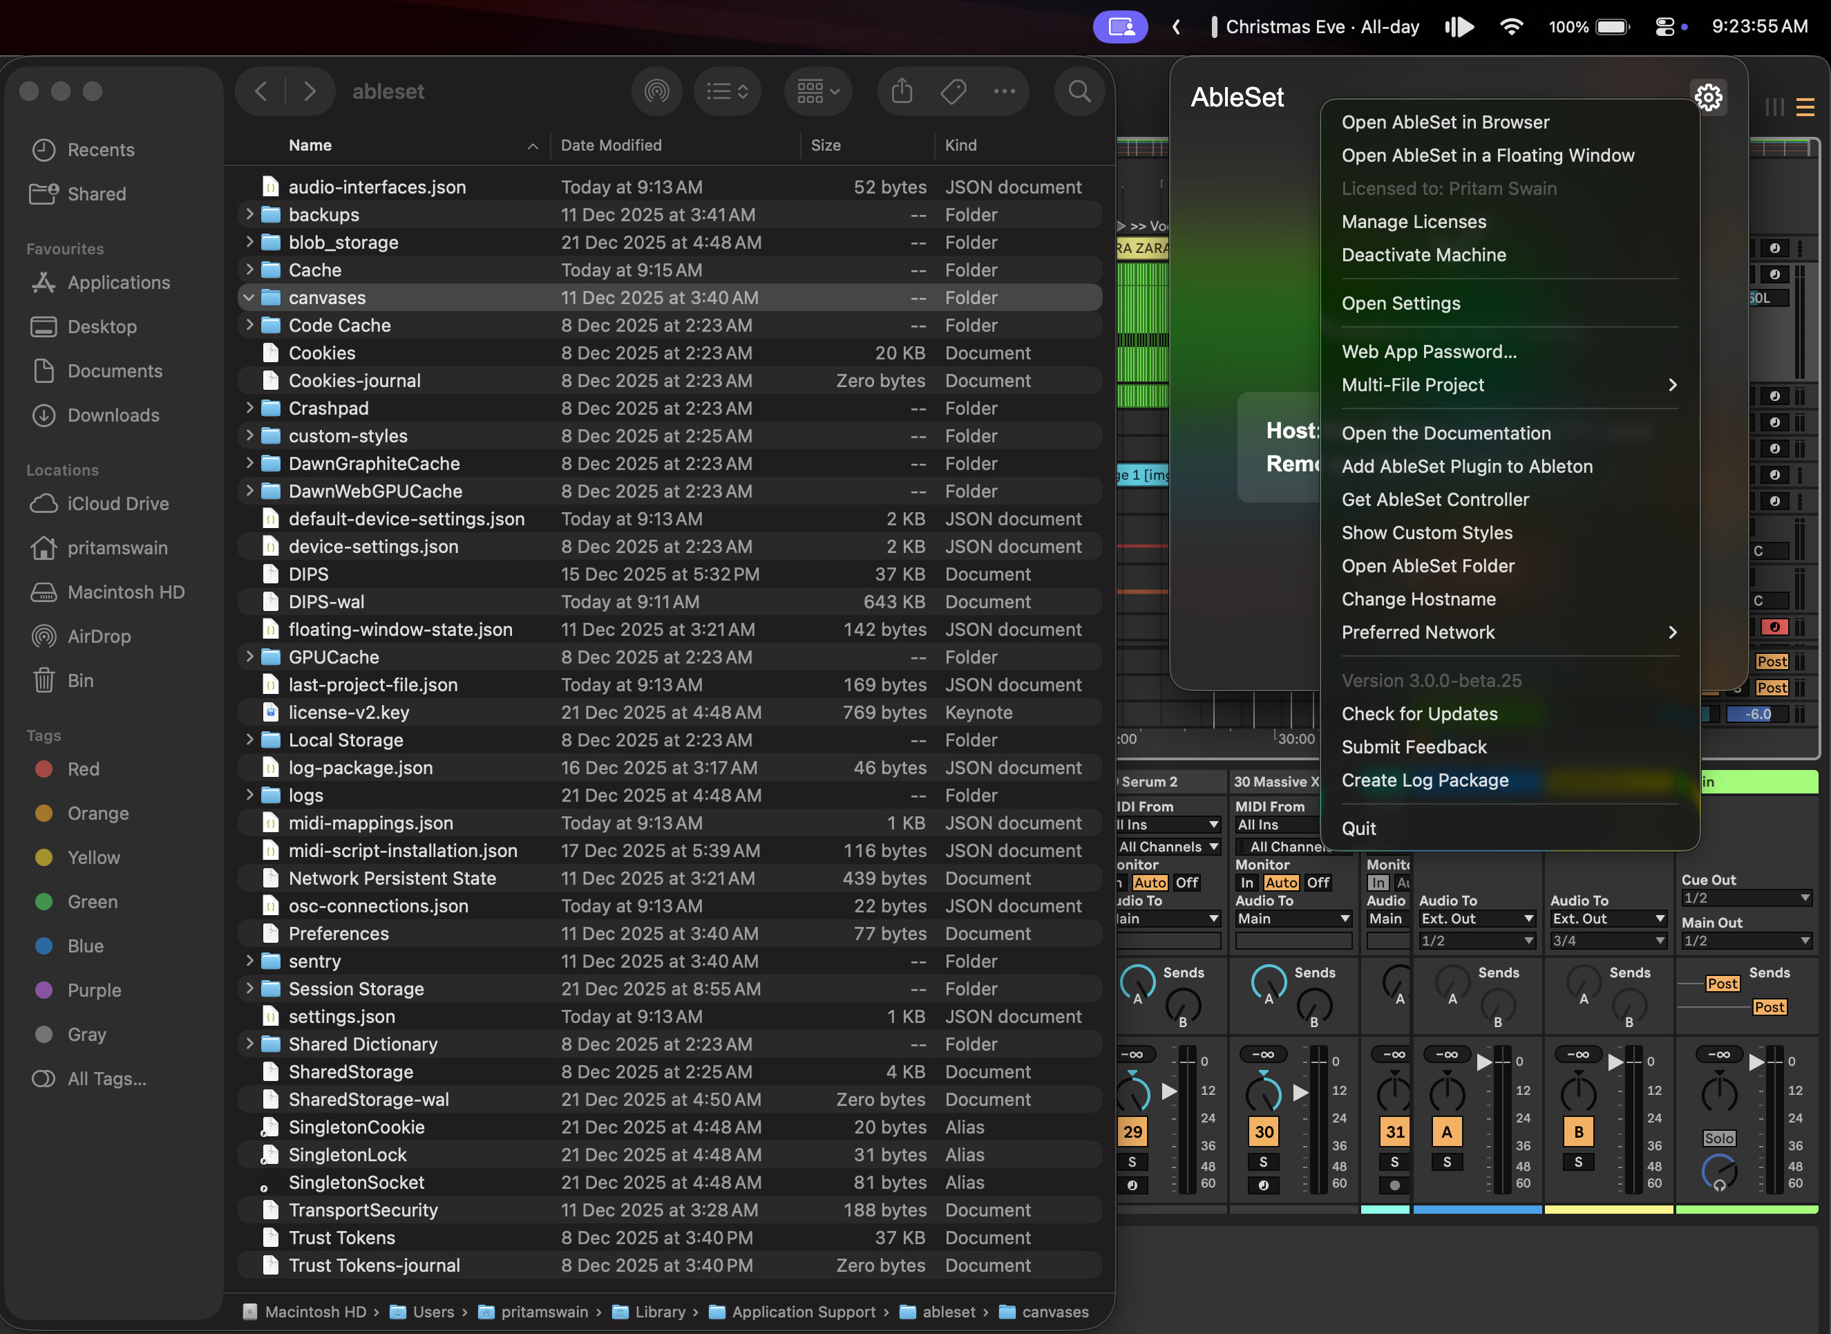Click the Check for Updates entry

click(1419, 714)
